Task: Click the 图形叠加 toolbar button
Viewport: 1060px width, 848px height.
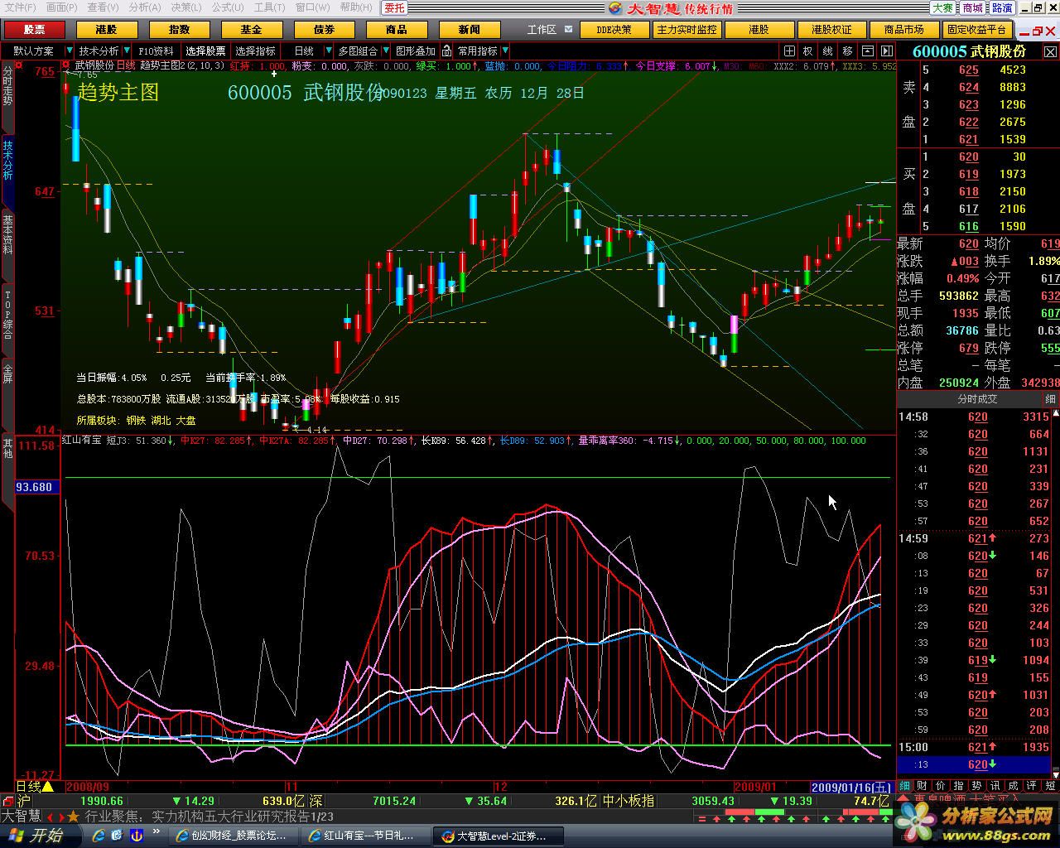Action: pyautogui.click(x=415, y=51)
